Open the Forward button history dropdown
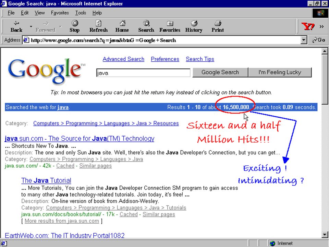The image size is (329, 247). [x=60, y=26]
